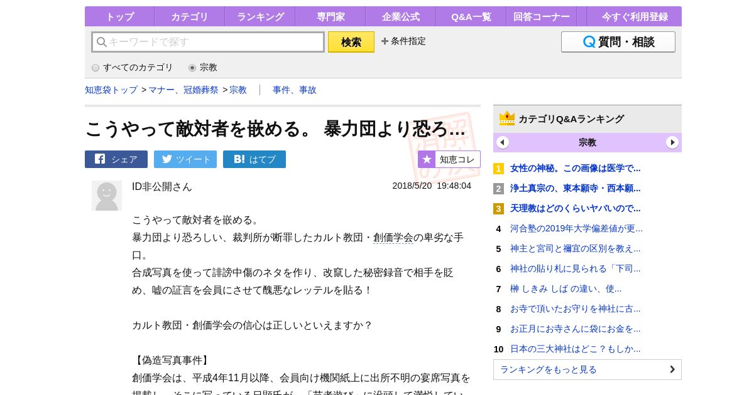Screen dimensions: 754x395
Task: Open the ランキング tab
Action: click(260, 17)
